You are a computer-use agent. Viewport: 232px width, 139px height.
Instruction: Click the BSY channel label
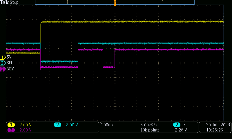click(10, 69)
